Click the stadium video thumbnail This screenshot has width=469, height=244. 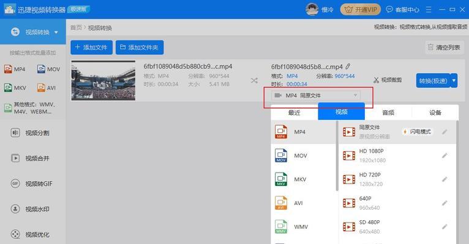[103, 81]
